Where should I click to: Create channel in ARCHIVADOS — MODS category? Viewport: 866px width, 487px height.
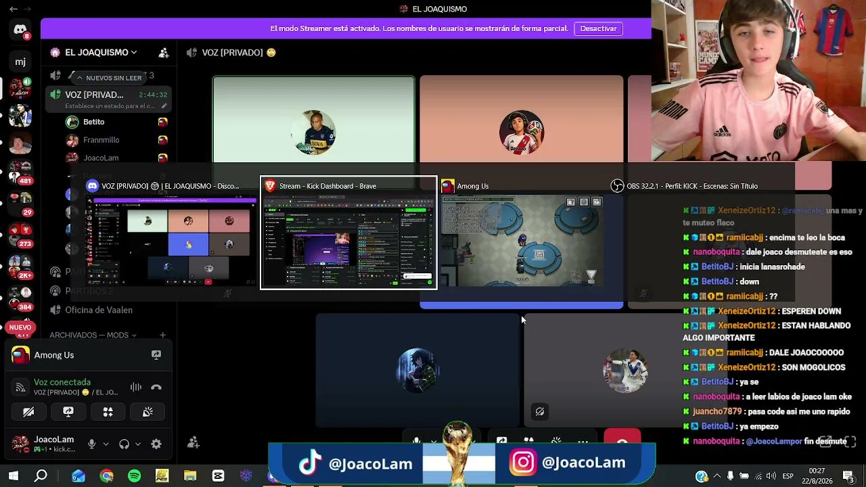pyautogui.click(x=162, y=335)
